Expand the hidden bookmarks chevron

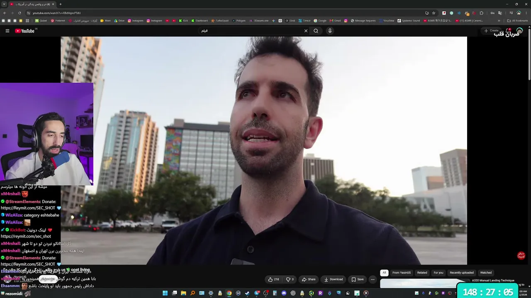499,21
